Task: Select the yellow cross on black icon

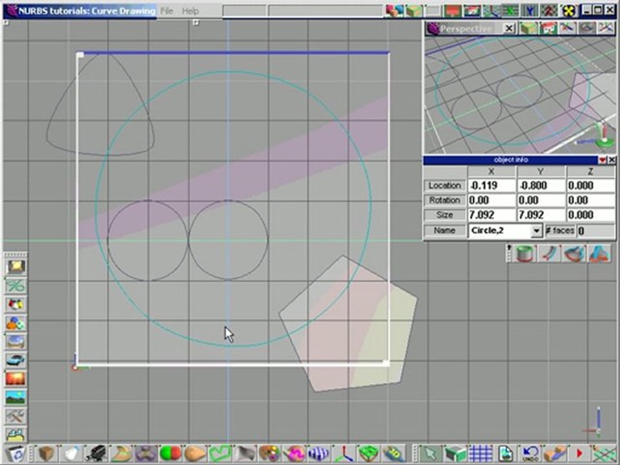Action: coord(568,11)
